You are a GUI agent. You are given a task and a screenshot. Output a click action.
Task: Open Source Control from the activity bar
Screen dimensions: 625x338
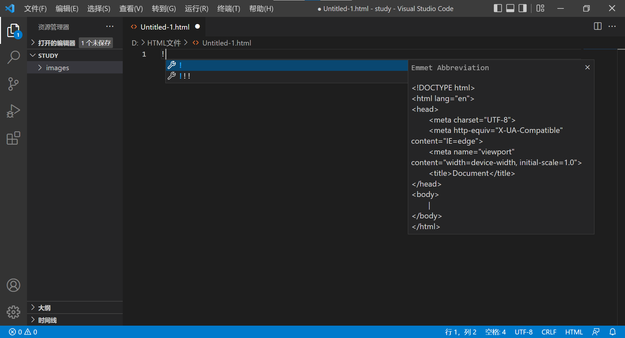[x=13, y=84]
